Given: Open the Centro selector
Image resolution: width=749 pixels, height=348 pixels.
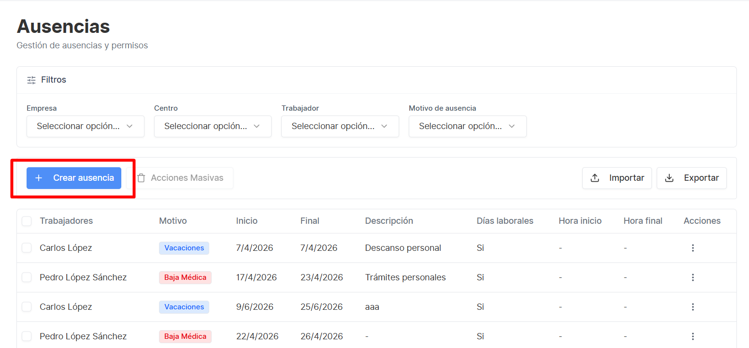Looking at the screenshot, I should click(x=213, y=126).
